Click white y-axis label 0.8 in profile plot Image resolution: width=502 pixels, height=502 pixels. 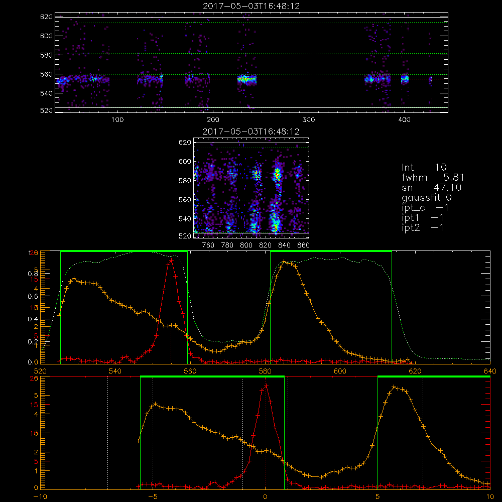(x=33, y=274)
